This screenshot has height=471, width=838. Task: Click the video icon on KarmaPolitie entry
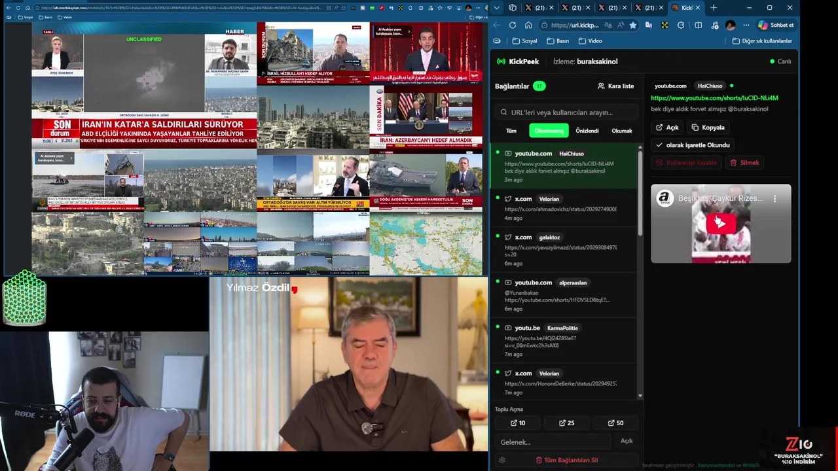(508, 328)
